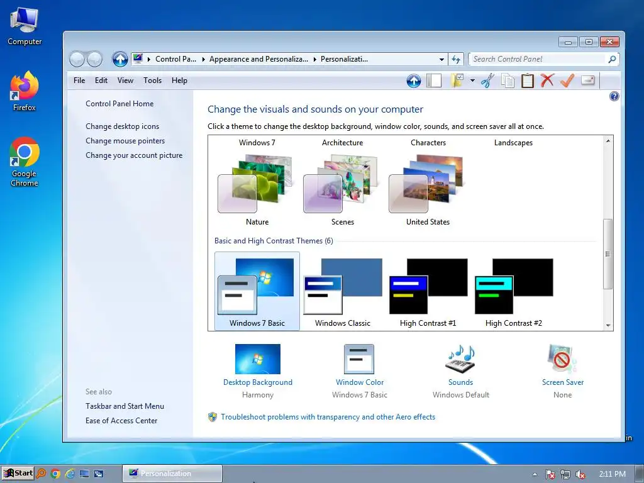Open Ease of Access Center link
This screenshot has width=644, height=483.
[121, 421]
